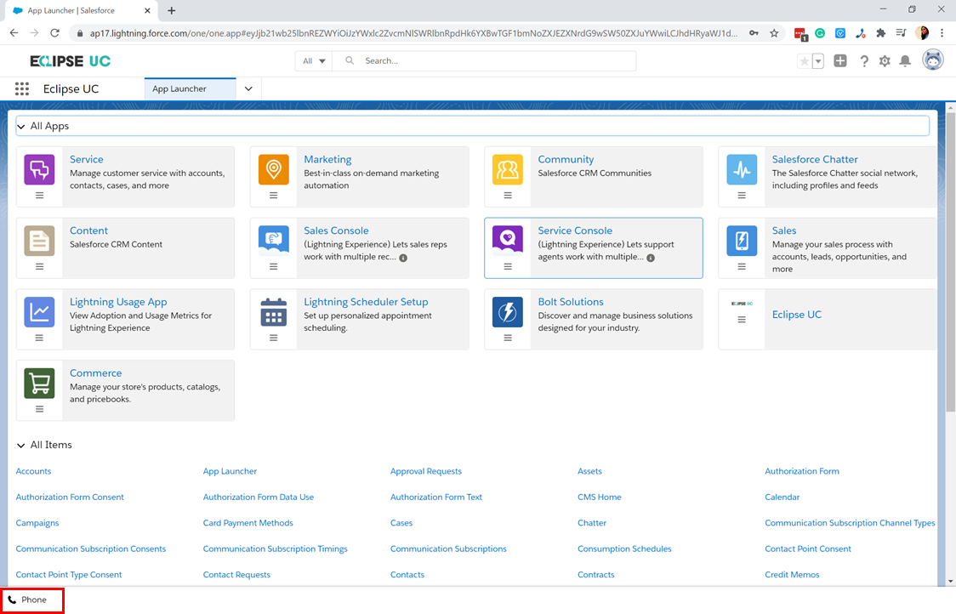Image resolution: width=956 pixels, height=614 pixels.
Task: Click the Service app icon
Action: 39,169
